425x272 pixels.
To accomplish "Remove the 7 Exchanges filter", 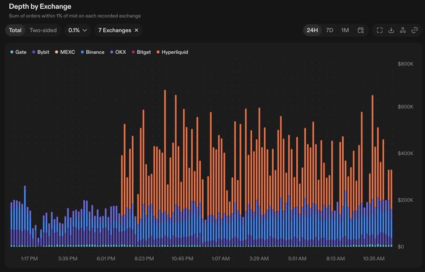I will point(137,31).
